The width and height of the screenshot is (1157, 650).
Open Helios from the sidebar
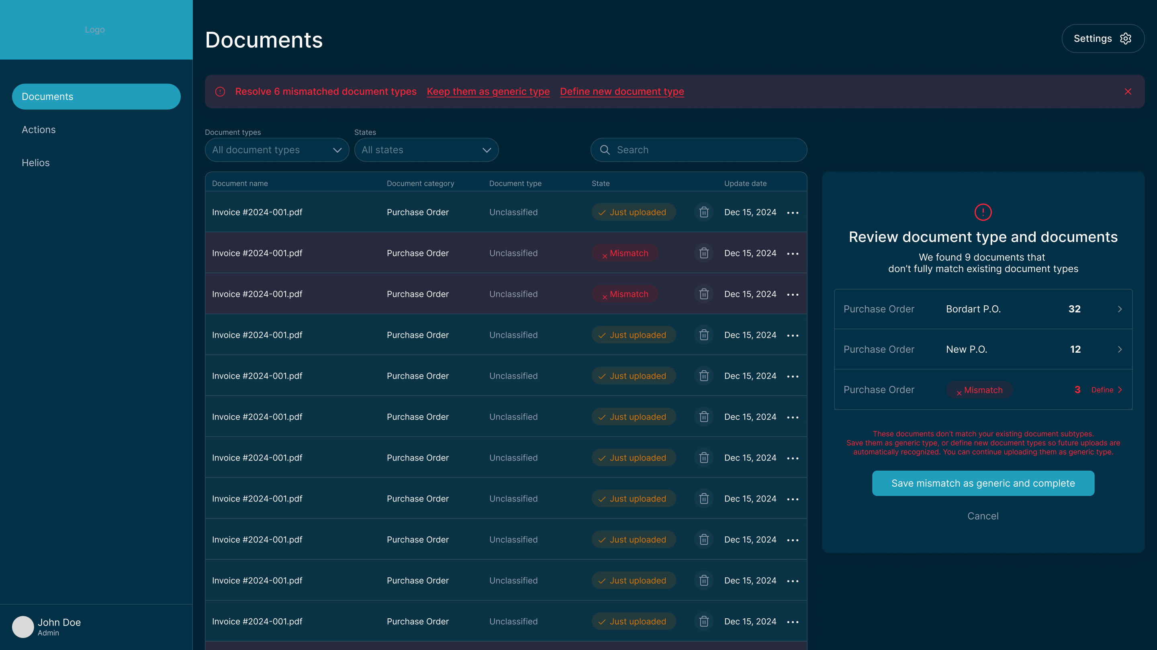[x=35, y=163]
